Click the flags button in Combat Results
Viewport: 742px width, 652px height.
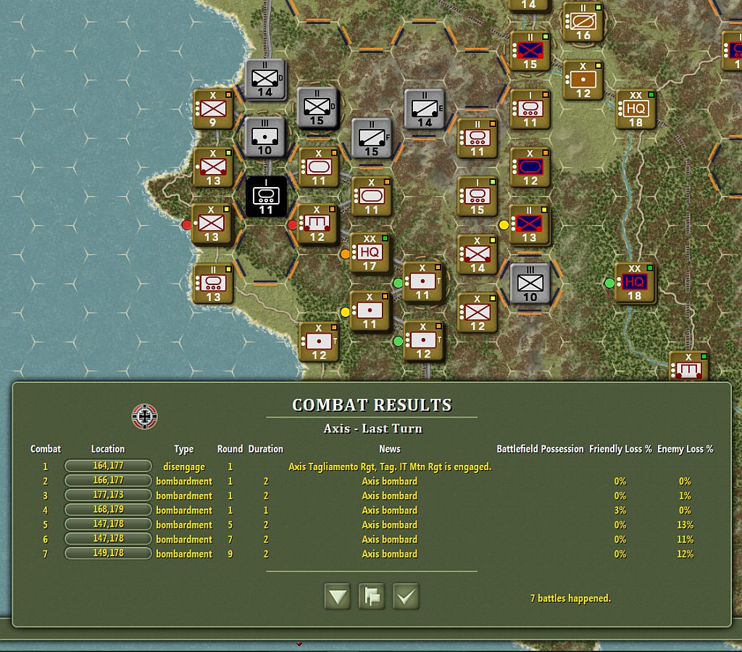372,596
